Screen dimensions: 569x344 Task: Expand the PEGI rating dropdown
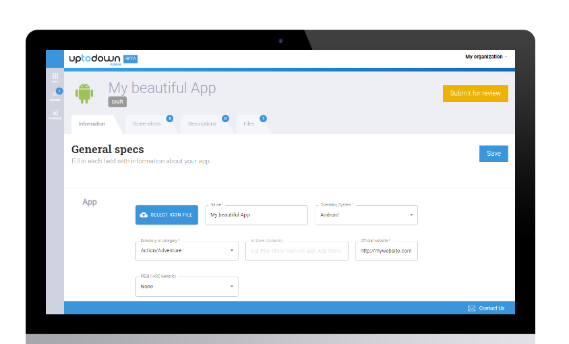coord(187,287)
